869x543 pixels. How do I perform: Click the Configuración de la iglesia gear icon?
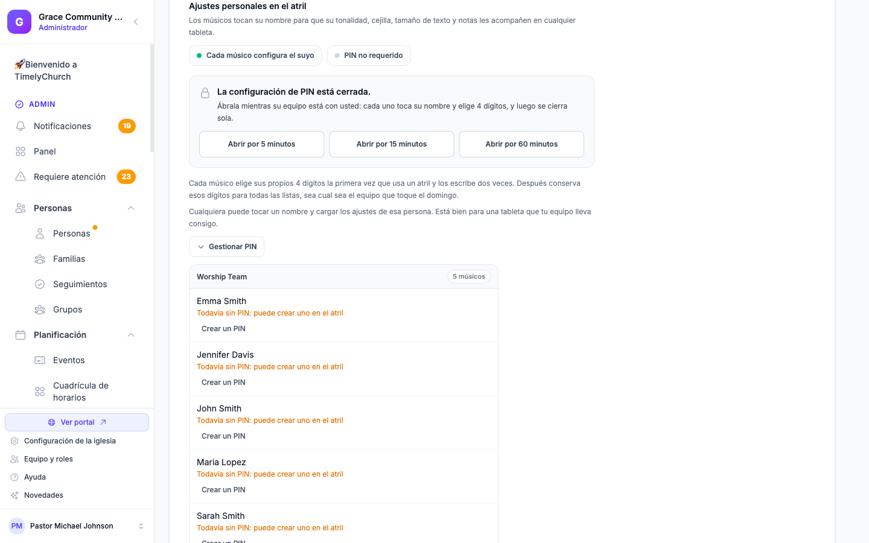(x=14, y=441)
